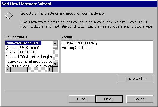Click the Manufacturers list scroll left arrow
The image size is (158, 107).
[8, 69]
